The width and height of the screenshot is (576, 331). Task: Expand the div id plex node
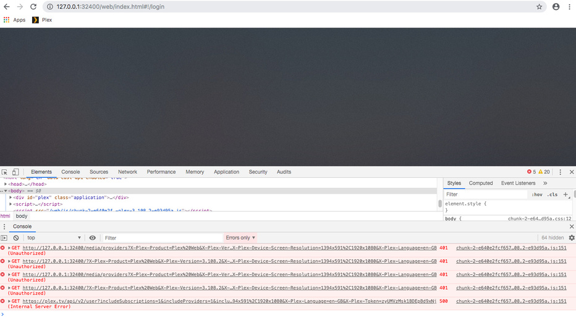pos(11,198)
